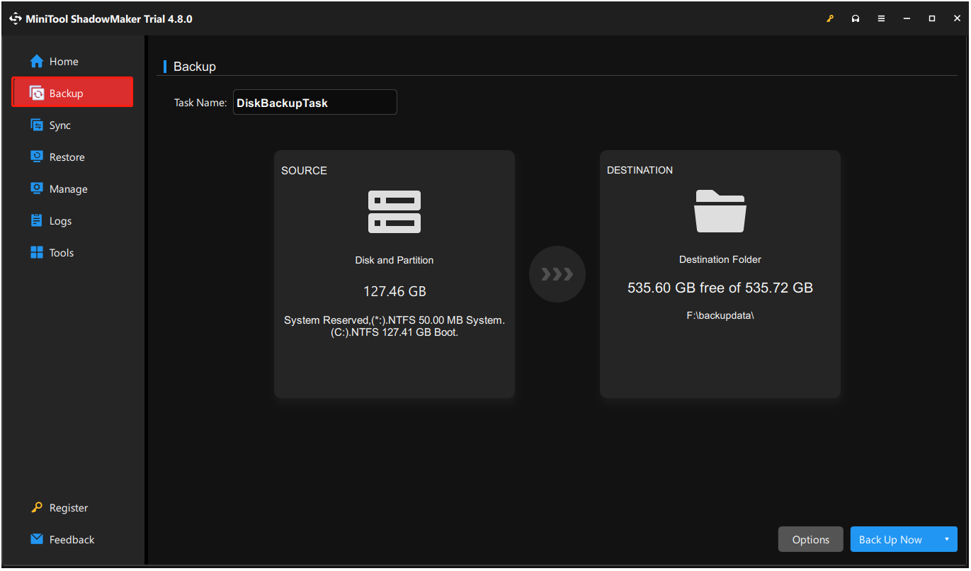Open the hamburger menu in the titlebar
This screenshot has width=971, height=571.
click(881, 18)
